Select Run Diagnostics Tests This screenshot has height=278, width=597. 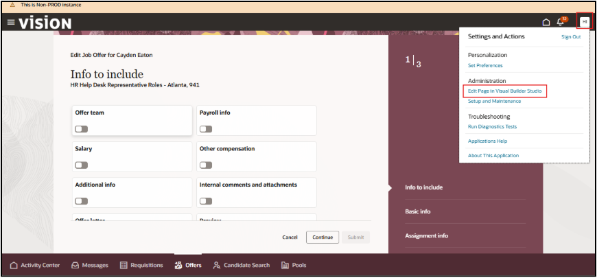(x=492, y=126)
